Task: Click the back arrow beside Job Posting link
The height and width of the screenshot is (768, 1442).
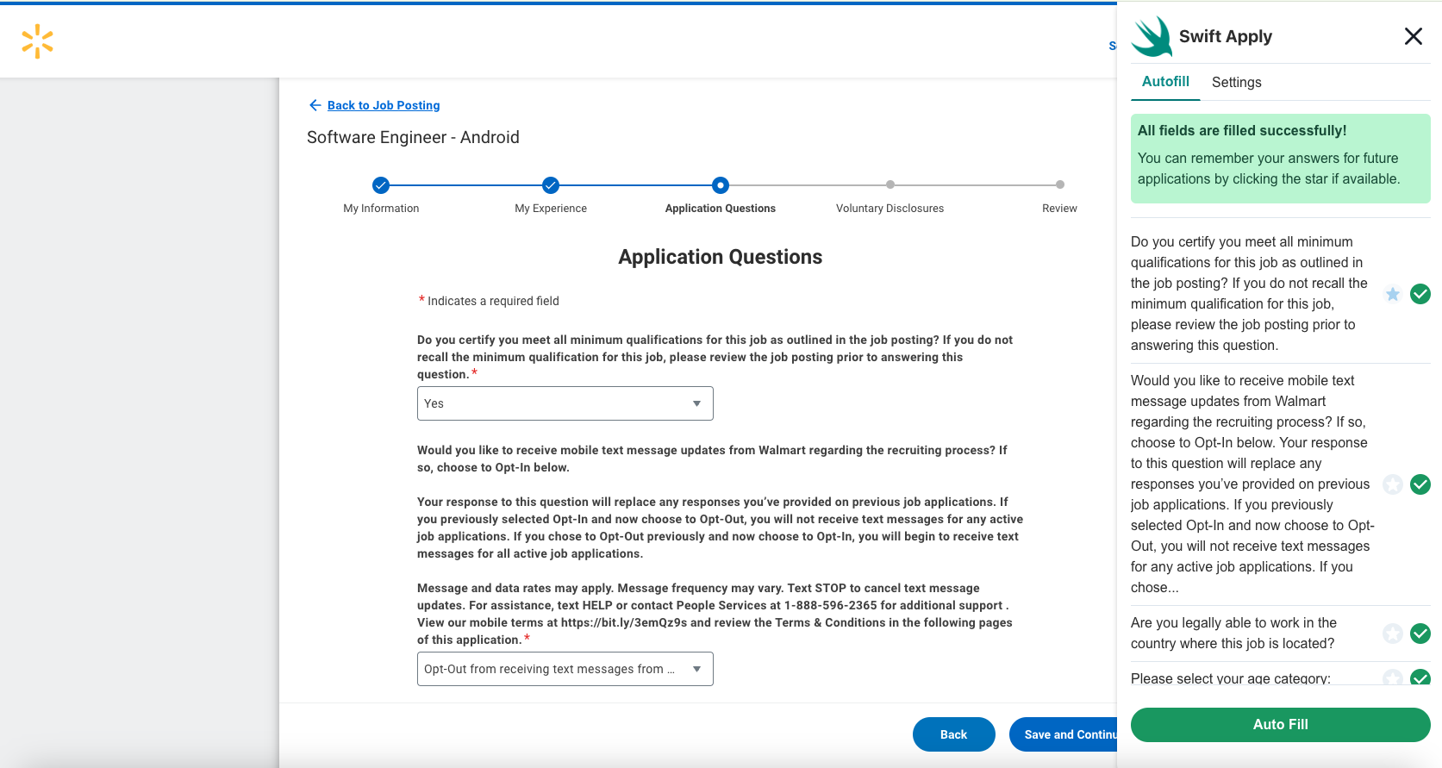Action: tap(315, 105)
